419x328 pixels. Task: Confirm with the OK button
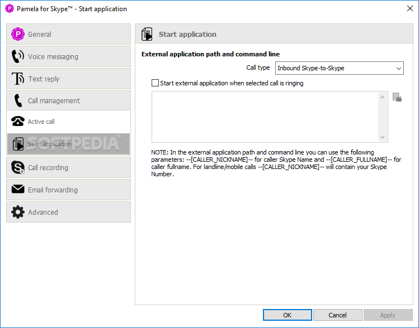click(x=288, y=315)
